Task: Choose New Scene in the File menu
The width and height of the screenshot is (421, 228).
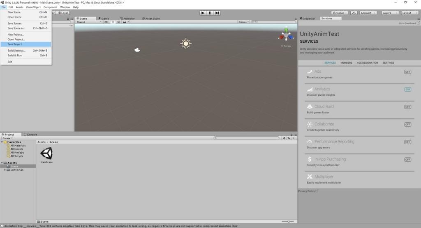Action: point(26,12)
